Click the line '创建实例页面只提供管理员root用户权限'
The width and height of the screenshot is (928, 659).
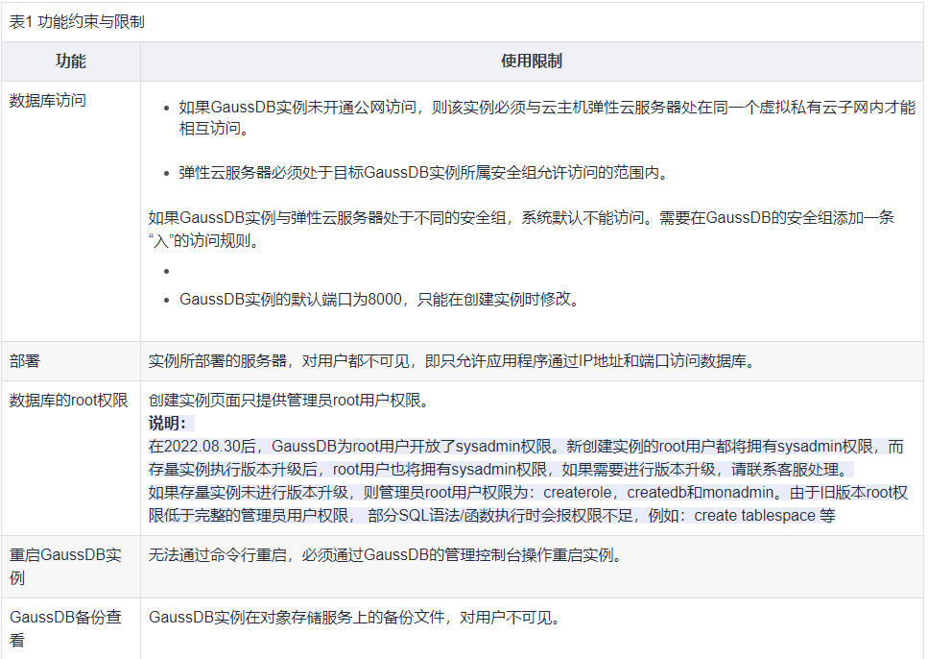click(x=289, y=401)
